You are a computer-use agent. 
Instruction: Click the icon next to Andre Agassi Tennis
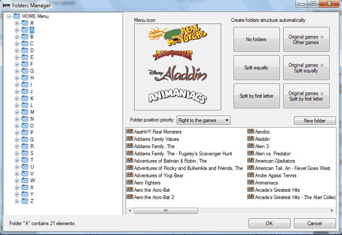coord(251,175)
